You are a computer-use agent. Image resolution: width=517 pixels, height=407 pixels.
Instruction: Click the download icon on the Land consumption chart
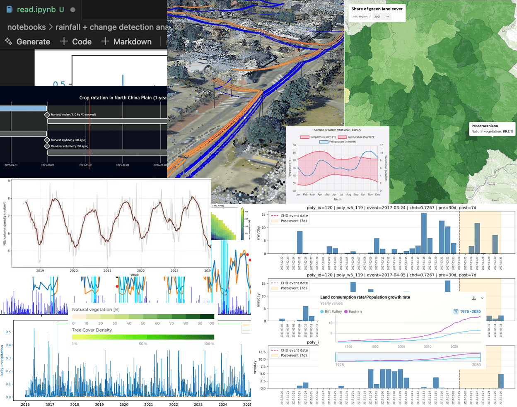(474, 298)
